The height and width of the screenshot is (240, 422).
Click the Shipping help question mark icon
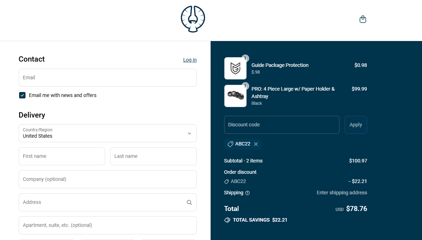coord(247,193)
